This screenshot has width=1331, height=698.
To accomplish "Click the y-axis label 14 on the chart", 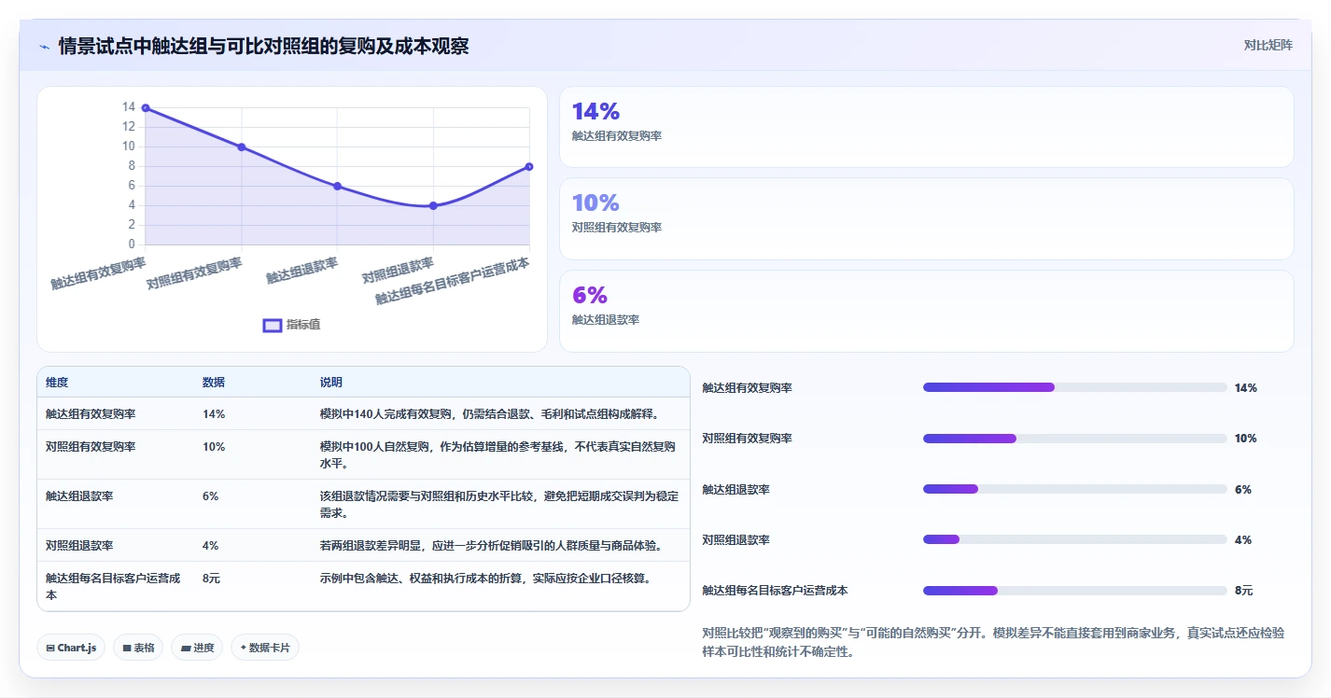I will pyautogui.click(x=129, y=107).
